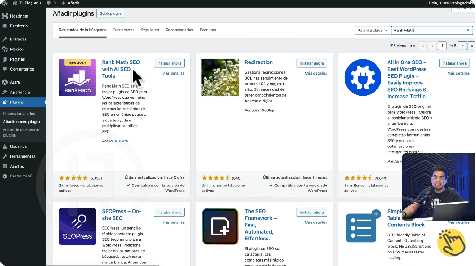
Task: Install SEOPress with Instalar ahora
Action: [x=169, y=213]
